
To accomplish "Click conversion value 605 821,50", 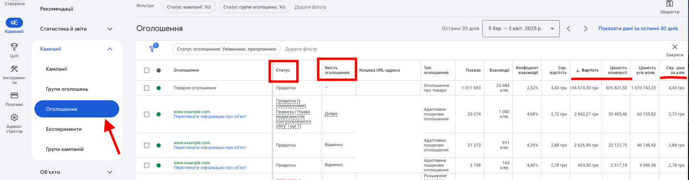I will [x=616, y=88].
